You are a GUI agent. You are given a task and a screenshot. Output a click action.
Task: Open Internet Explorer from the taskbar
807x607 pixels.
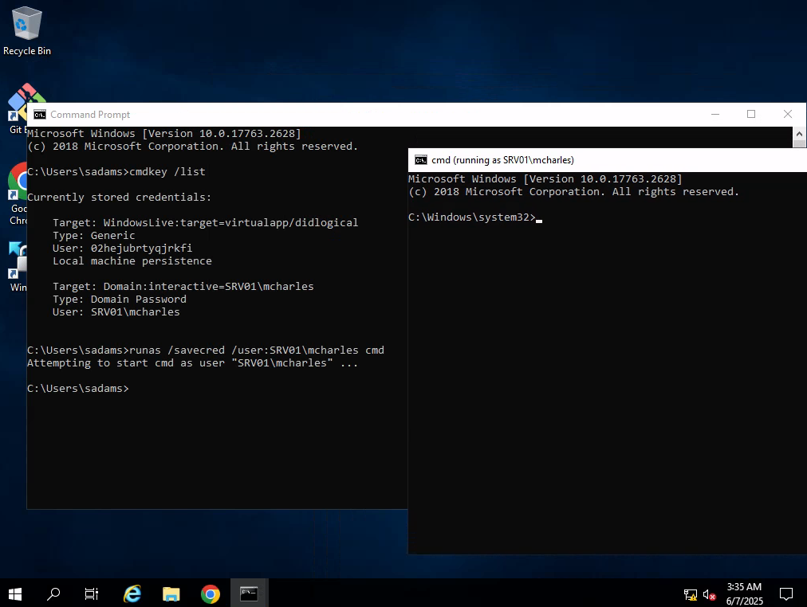pos(132,593)
